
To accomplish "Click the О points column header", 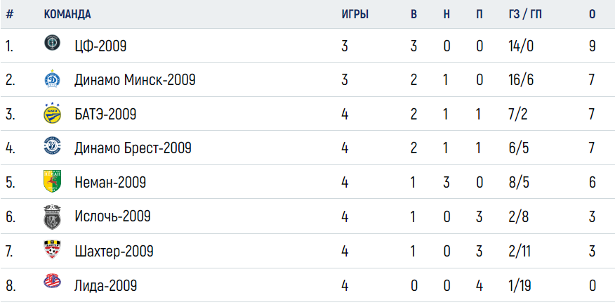I will 593,15.
